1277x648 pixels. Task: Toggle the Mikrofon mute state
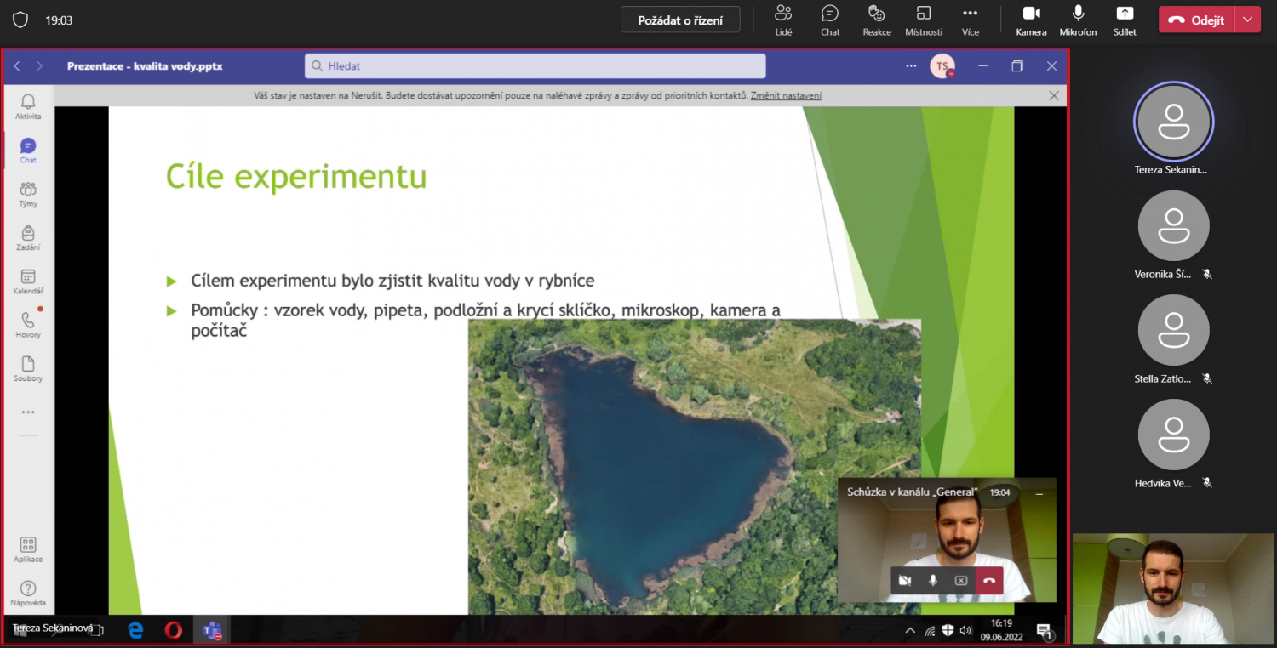1078,20
